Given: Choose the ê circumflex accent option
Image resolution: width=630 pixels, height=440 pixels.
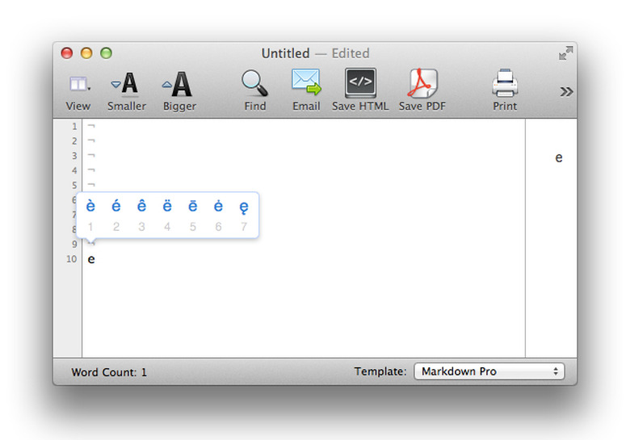Looking at the screenshot, I should tap(141, 206).
